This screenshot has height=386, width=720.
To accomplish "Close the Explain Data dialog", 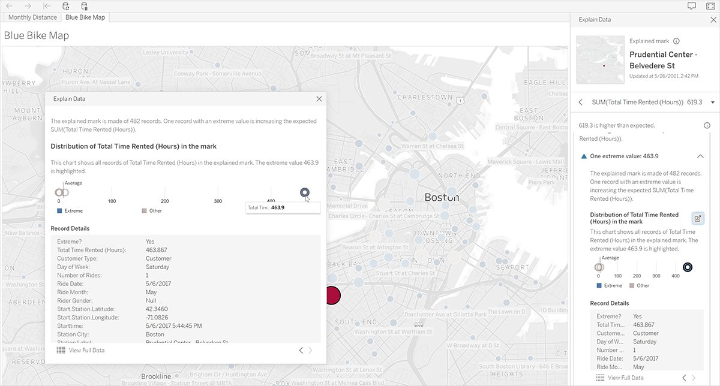I will (319, 99).
